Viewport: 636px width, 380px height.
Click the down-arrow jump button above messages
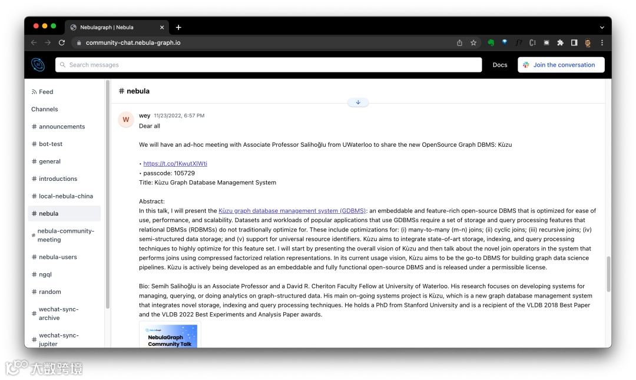coord(358,103)
